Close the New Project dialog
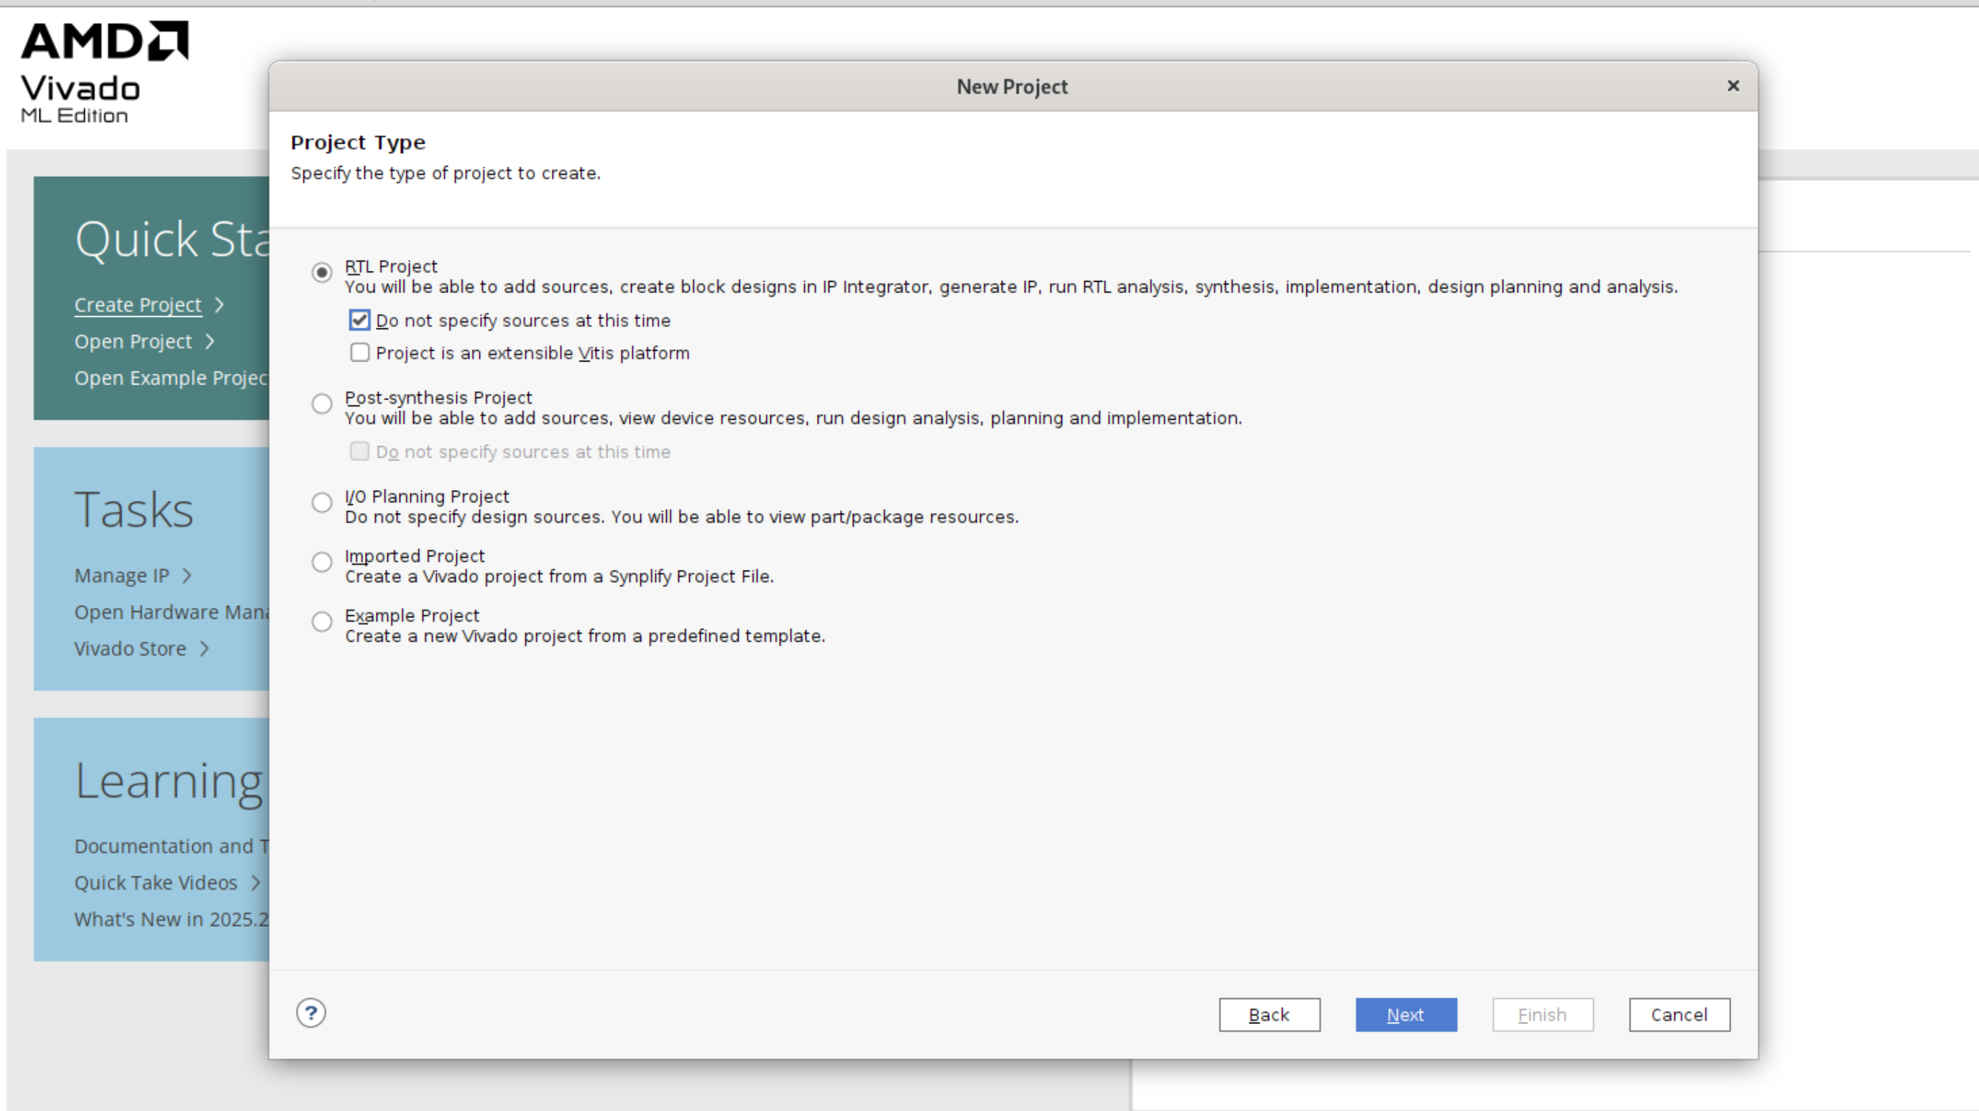 pyautogui.click(x=1733, y=86)
